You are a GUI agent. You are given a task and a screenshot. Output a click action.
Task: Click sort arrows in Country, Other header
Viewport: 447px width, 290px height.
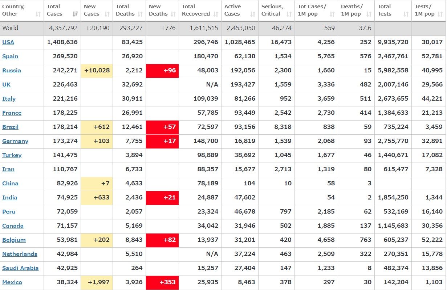[x=38, y=14]
